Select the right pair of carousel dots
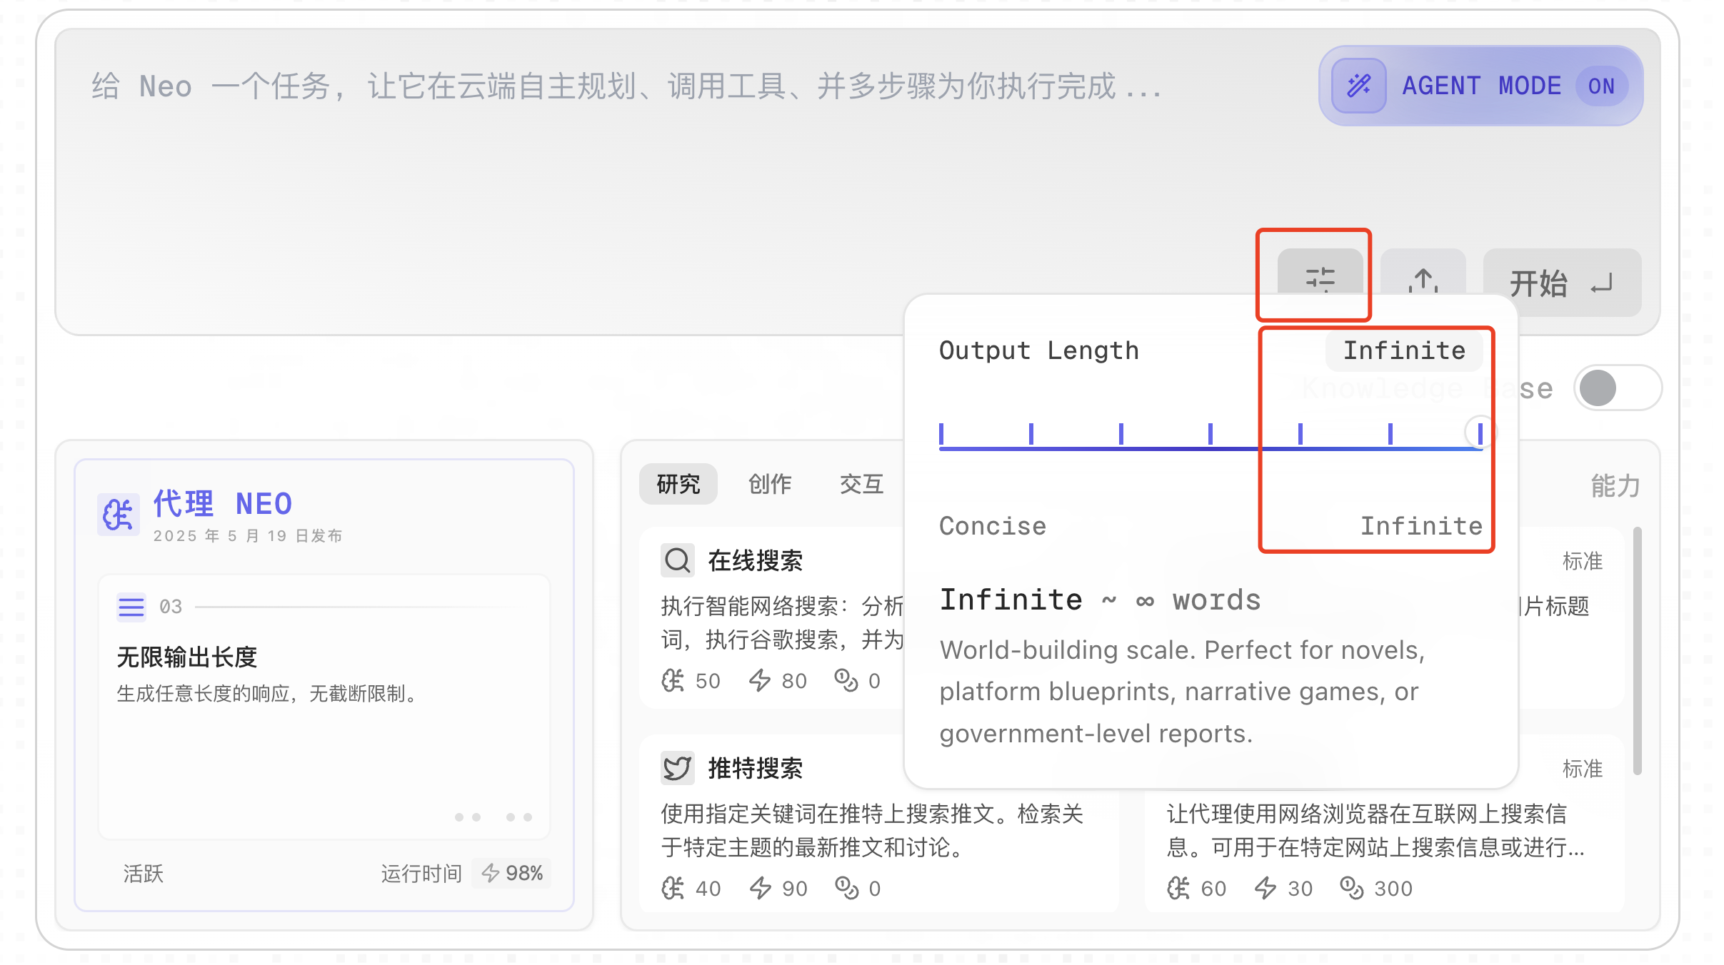This screenshot has height=965, width=1724. [519, 817]
